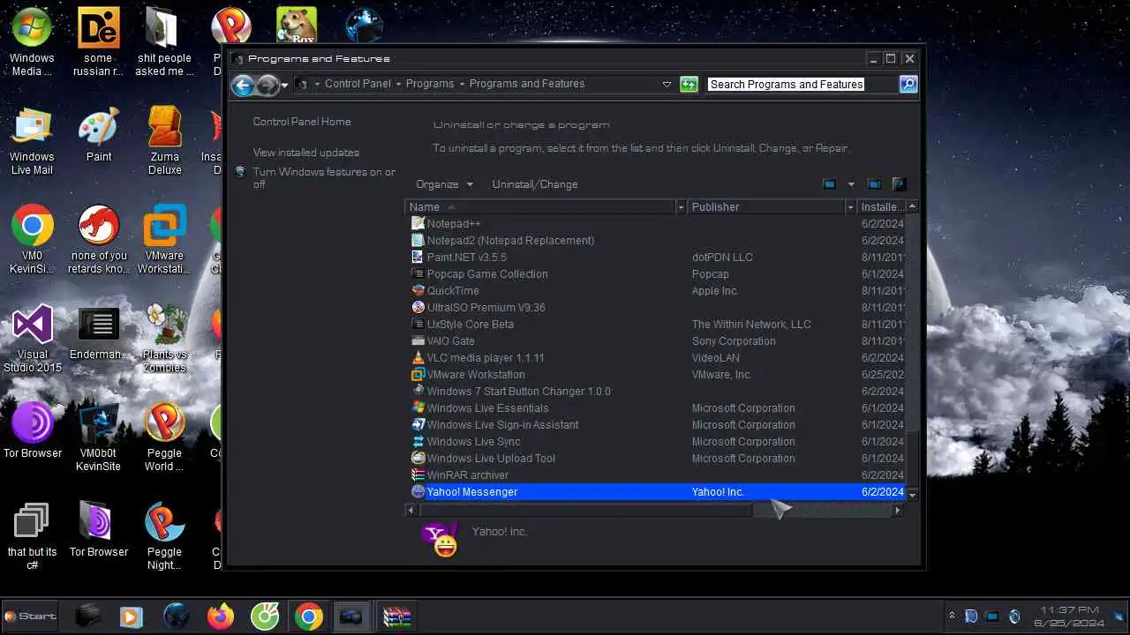Open the Windows Live Mail desktop icon

tap(32, 141)
